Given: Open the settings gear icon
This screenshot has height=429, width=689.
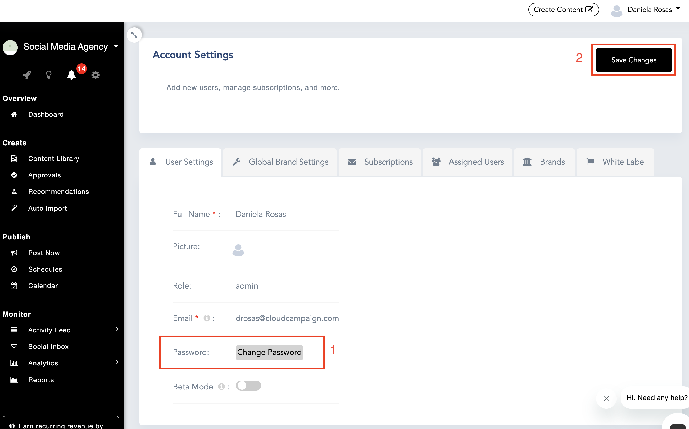Looking at the screenshot, I should [96, 75].
